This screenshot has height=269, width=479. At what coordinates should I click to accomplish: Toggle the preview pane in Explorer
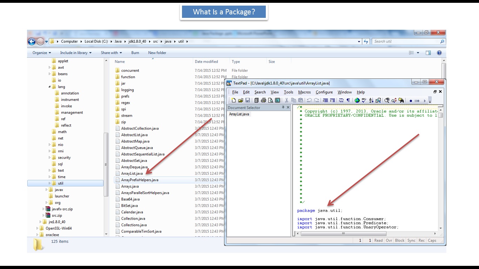(x=428, y=53)
